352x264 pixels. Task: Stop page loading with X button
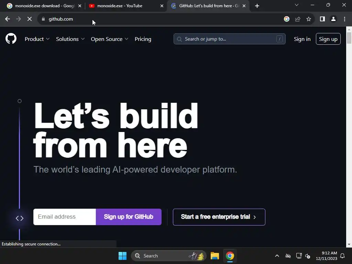coord(30,19)
